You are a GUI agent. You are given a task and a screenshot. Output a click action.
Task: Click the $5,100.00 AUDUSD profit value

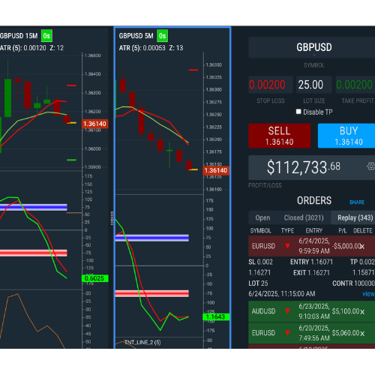click(x=346, y=311)
